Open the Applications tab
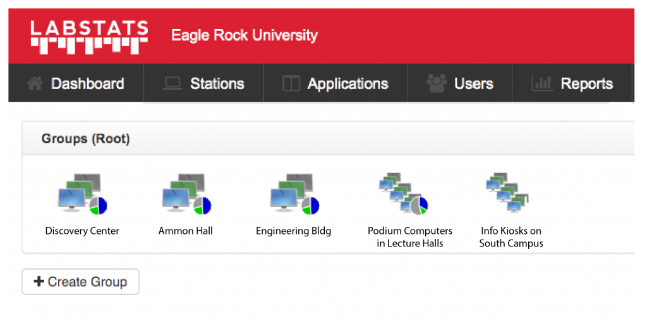 tap(336, 83)
